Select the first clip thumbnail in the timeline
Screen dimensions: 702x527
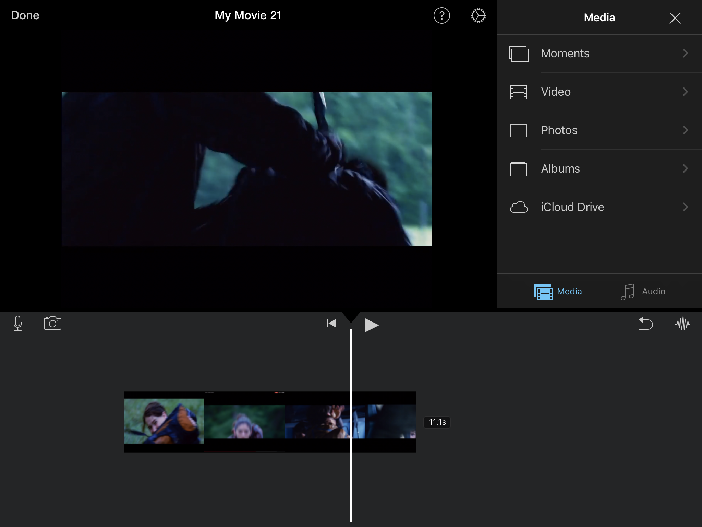(x=164, y=422)
